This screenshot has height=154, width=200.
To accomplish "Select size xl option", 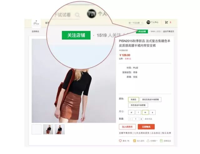I will [x=131, y=112].
